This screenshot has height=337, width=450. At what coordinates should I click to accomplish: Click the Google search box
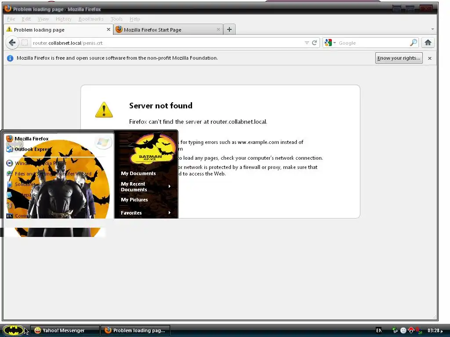[373, 43]
